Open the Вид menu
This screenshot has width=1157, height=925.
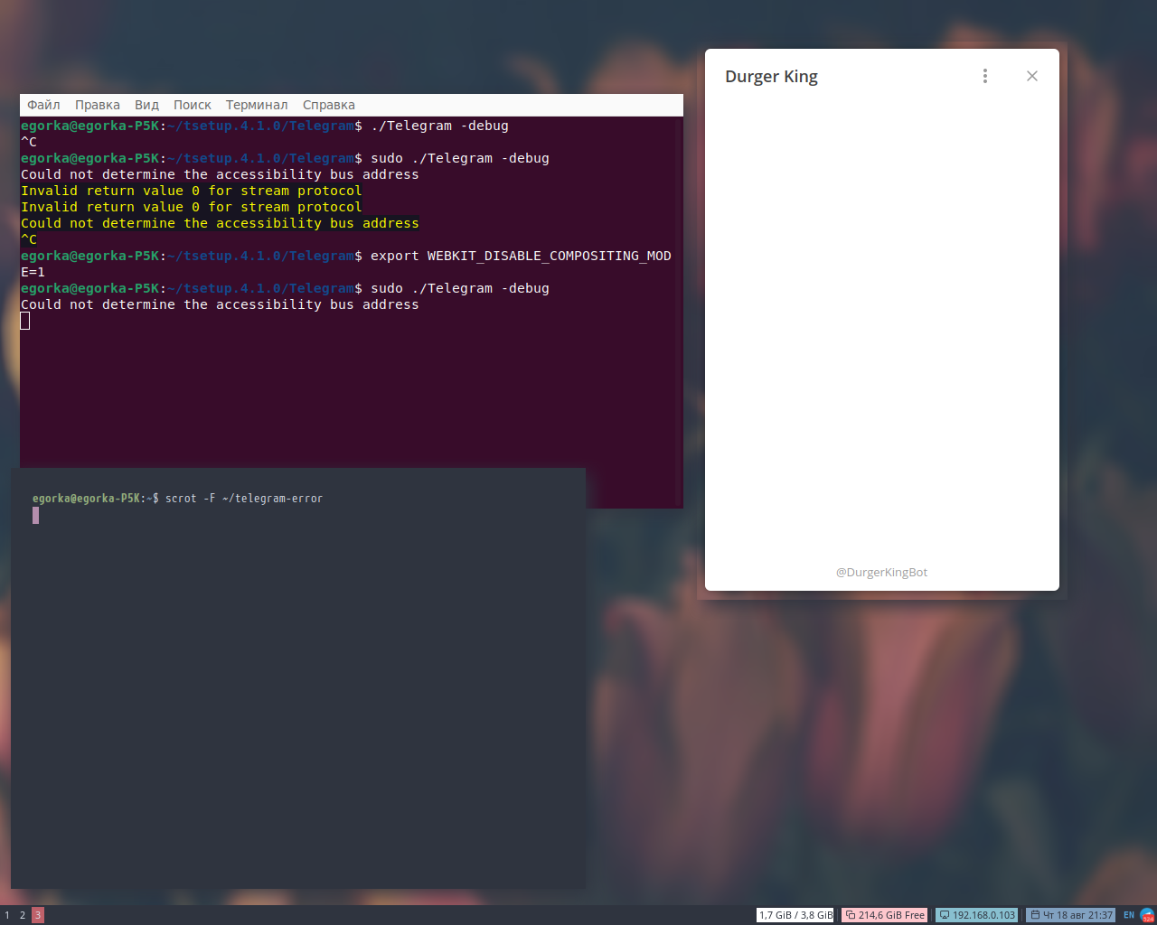tap(146, 105)
